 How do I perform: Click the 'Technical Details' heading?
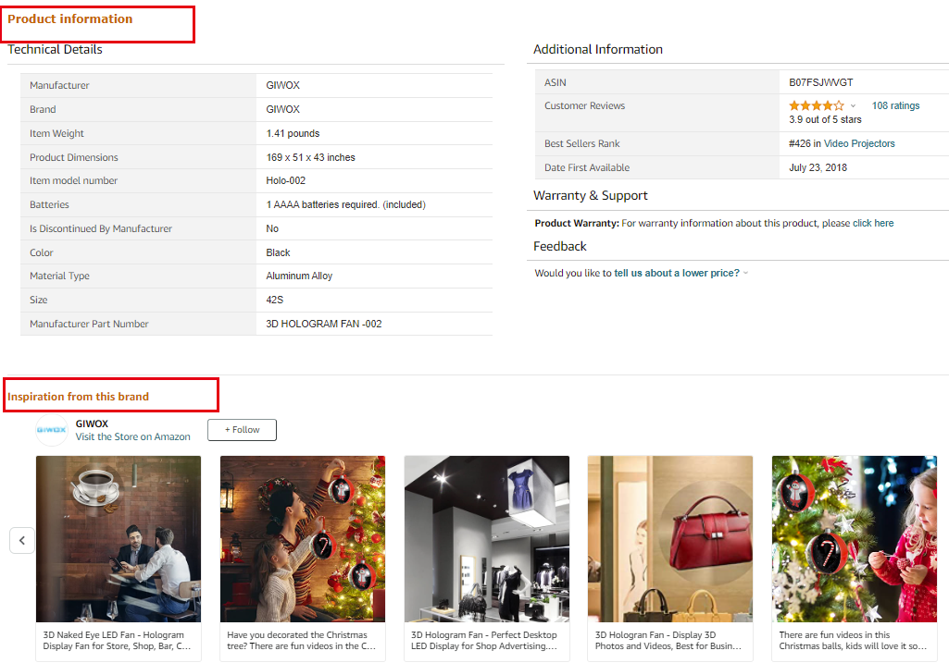[55, 50]
